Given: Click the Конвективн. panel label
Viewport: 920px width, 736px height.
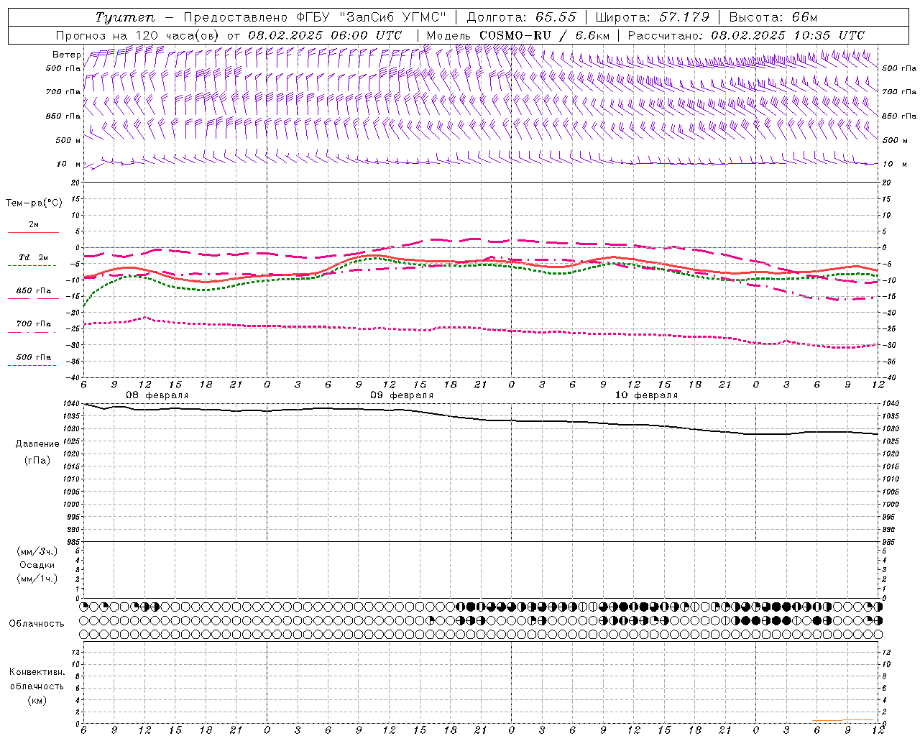Looking at the screenshot, I should [x=37, y=672].
